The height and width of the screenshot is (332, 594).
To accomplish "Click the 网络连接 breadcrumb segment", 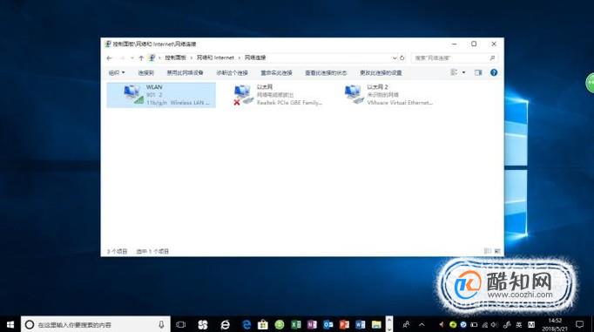I will click(255, 58).
